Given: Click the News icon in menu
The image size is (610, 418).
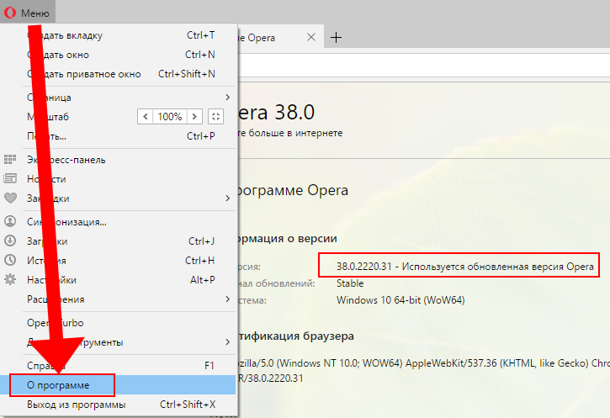Looking at the screenshot, I should pyautogui.click(x=11, y=178).
